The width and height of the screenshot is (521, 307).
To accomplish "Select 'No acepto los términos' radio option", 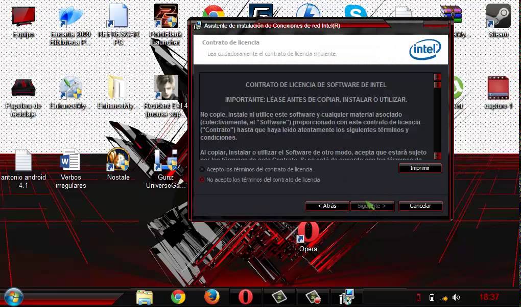I will click(202, 180).
